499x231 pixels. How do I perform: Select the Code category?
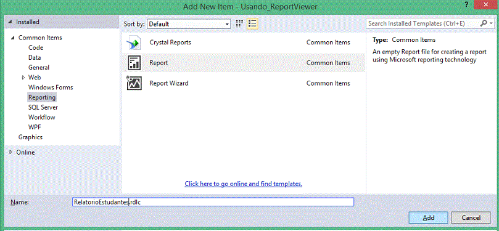pyautogui.click(x=36, y=47)
